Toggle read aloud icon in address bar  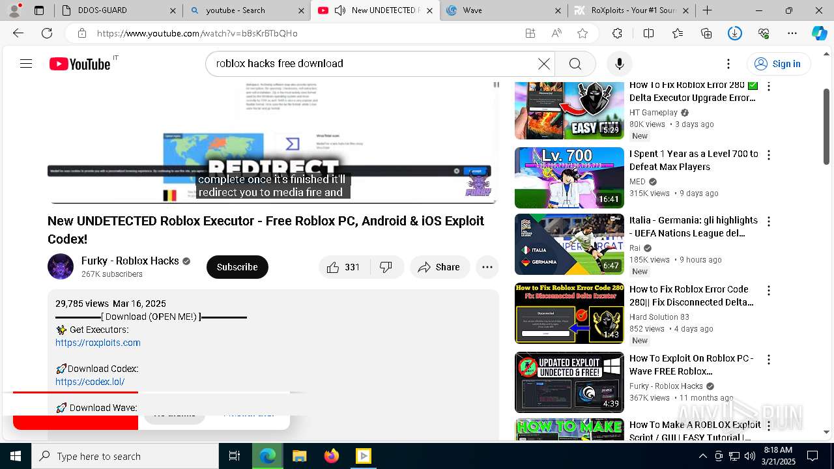pyautogui.click(x=556, y=33)
